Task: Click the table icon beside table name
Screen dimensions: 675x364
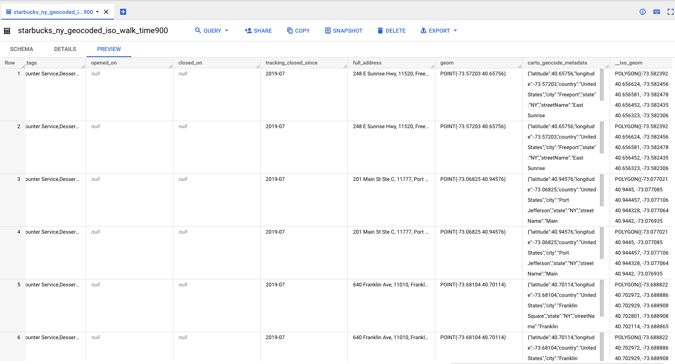Action: click(x=7, y=31)
